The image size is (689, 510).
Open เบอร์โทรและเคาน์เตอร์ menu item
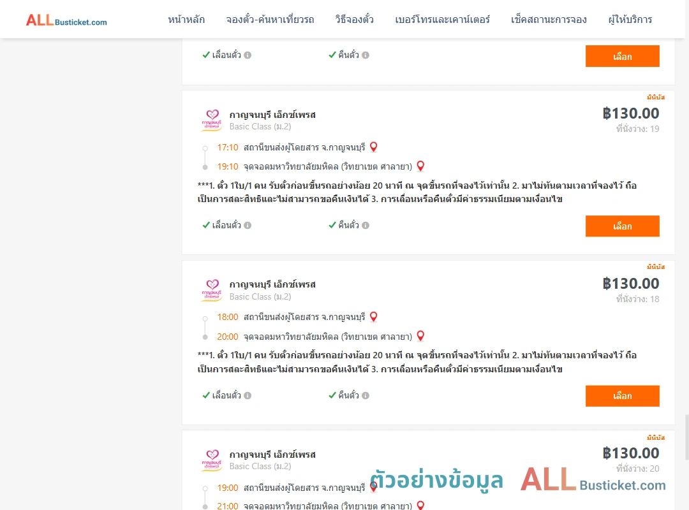(442, 19)
